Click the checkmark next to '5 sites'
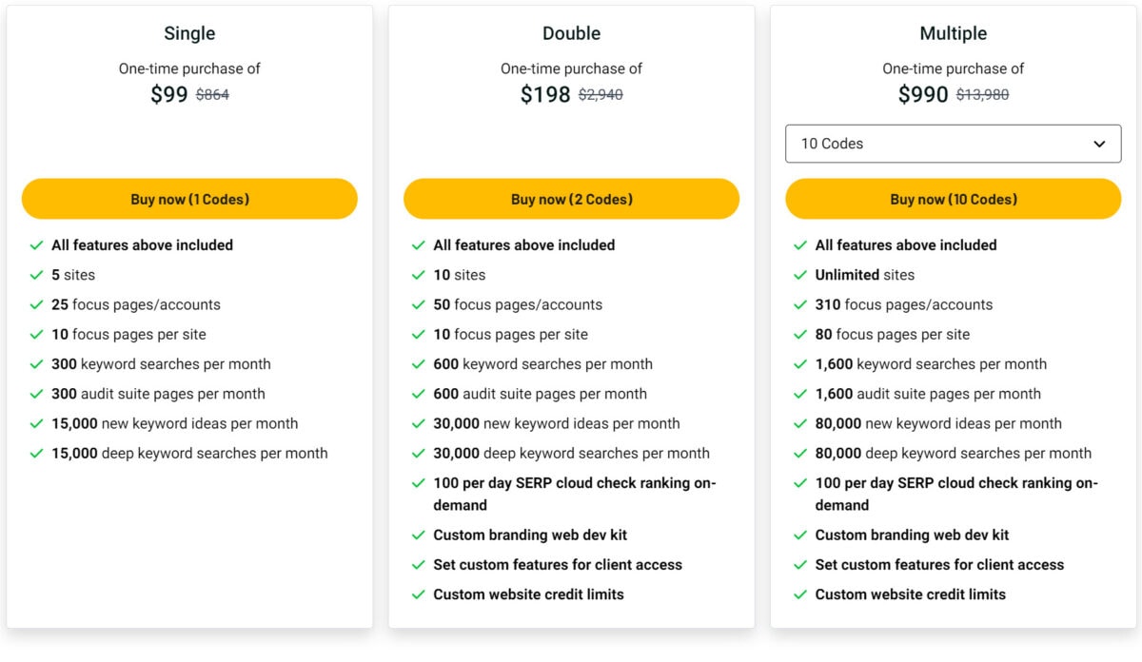This screenshot has height=662, width=1142. (x=37, y=275)
